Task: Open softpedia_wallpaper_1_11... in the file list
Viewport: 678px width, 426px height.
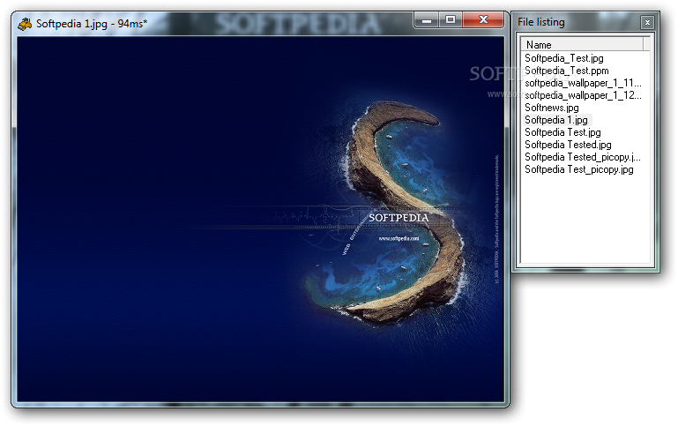Action: pyautogui.click(x=583, y=83)
